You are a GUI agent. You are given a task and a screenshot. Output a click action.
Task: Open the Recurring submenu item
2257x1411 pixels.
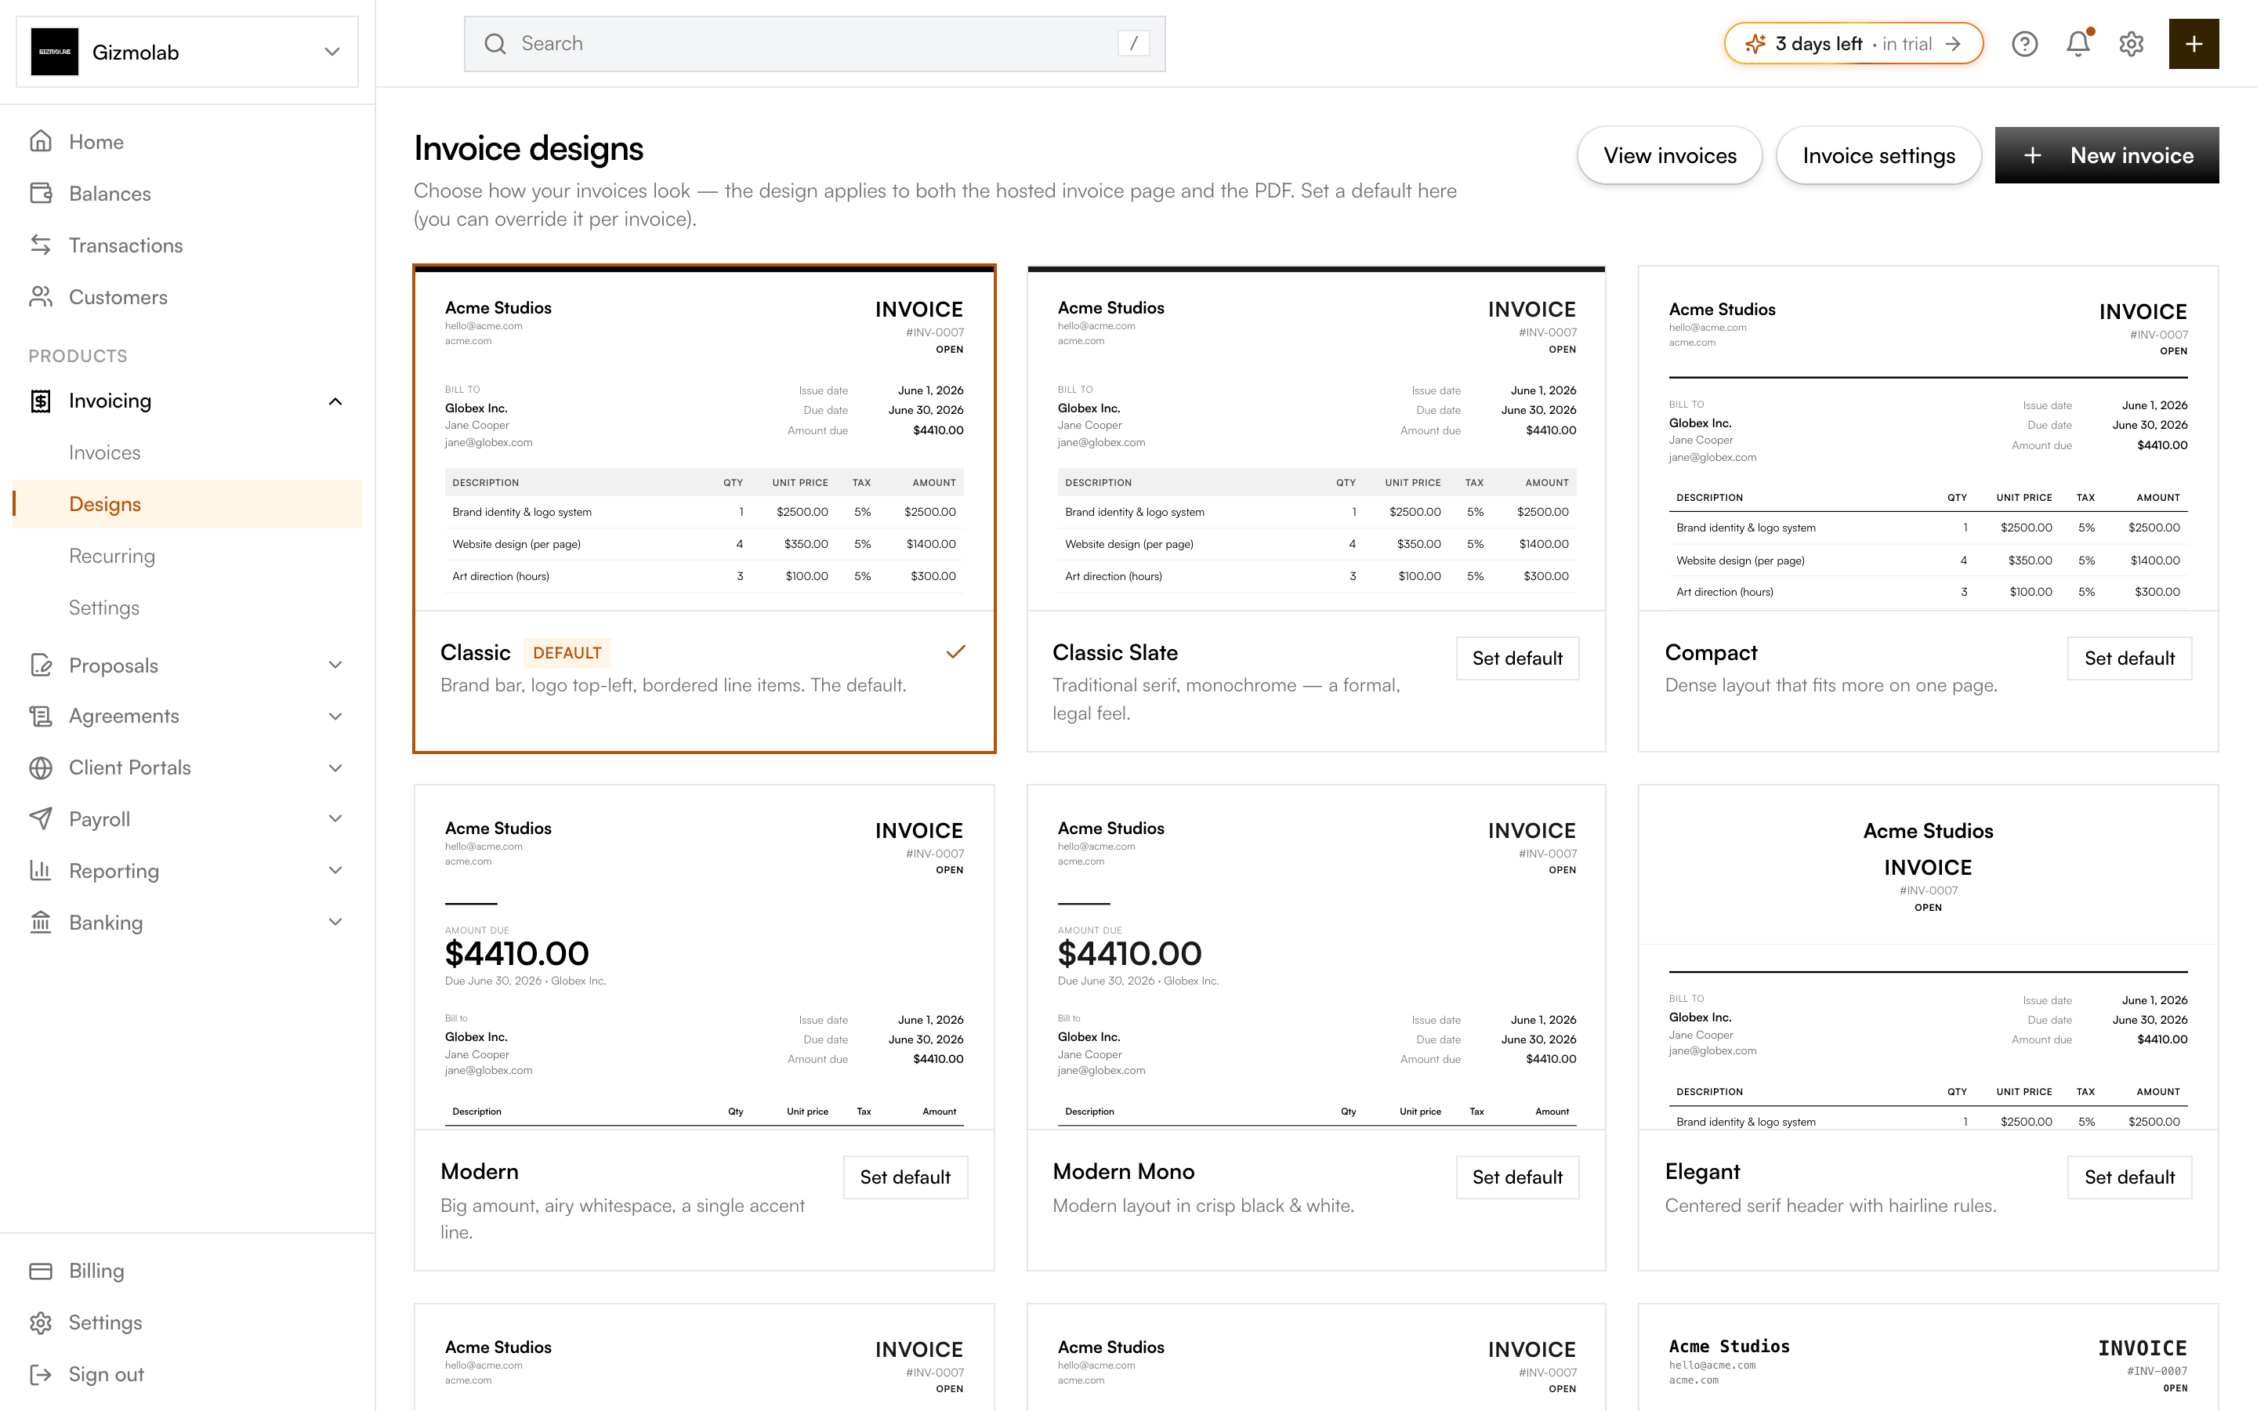tap(187, 555)
